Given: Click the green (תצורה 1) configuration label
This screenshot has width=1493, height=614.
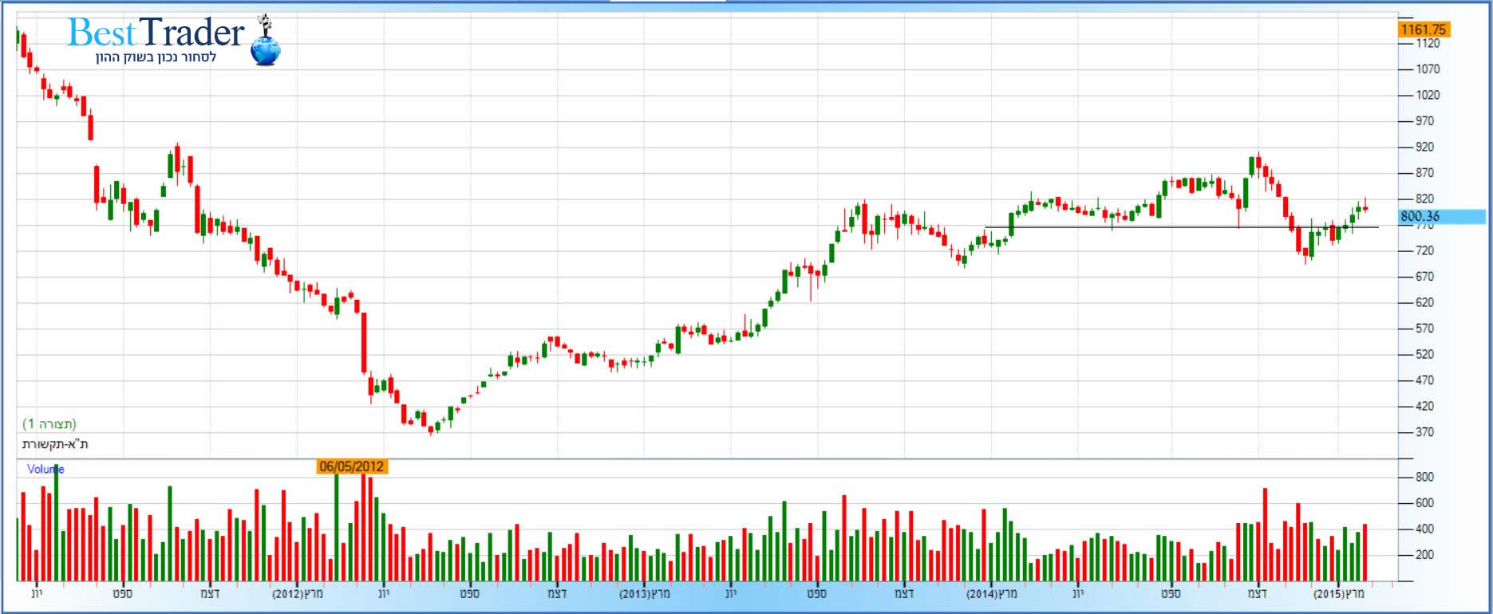Looking at the screenshot, I should point(49,423).
